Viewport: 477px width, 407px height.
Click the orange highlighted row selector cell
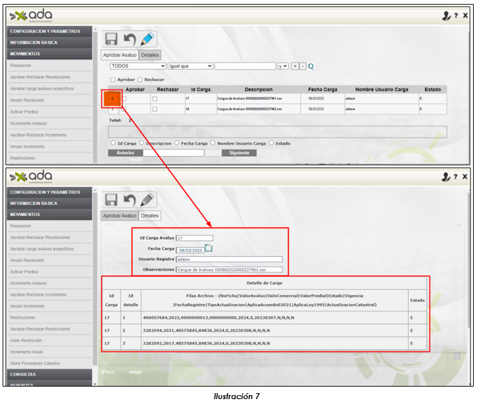(x=112, y=99)
